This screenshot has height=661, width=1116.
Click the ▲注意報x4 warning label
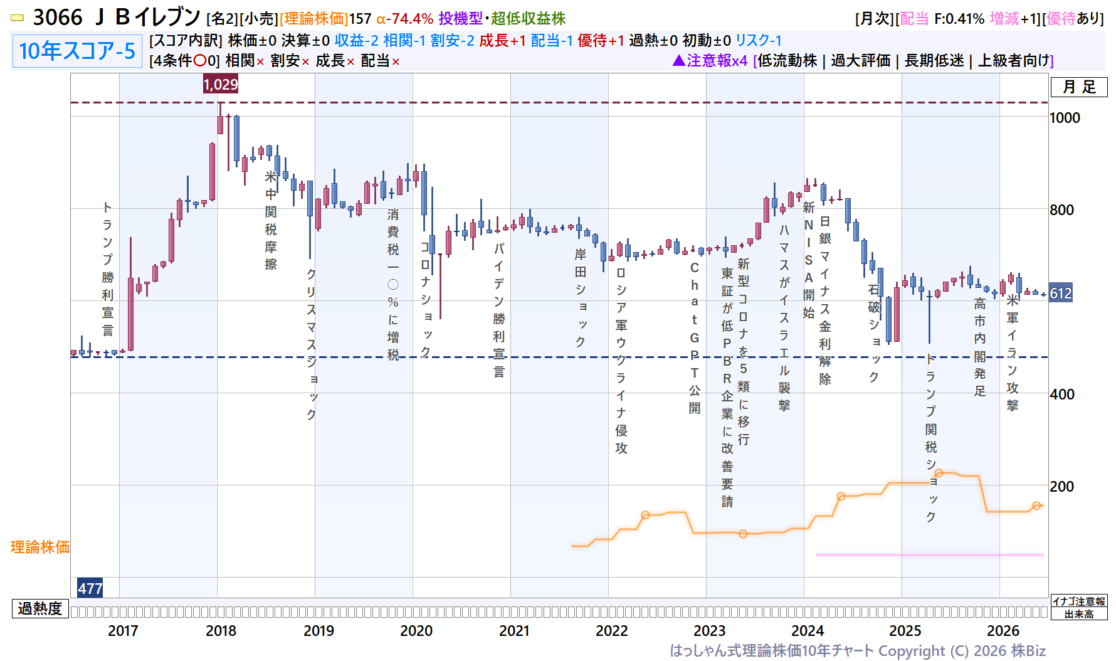click(x=710, y=61)
